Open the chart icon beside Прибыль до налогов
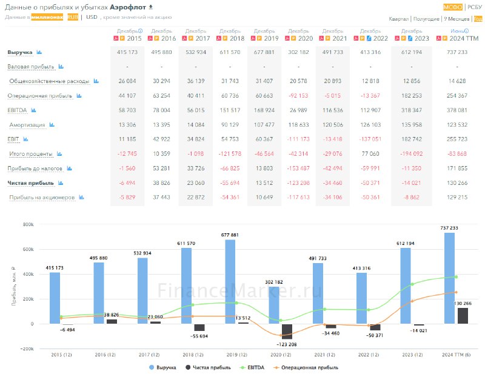Viewport: 485px width, 374px height. point(69,169)
